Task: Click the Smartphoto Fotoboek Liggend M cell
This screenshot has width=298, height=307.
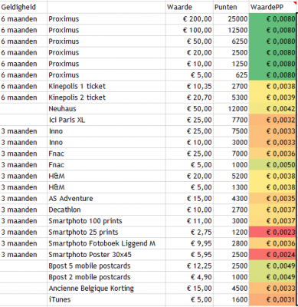Action: 106,243
